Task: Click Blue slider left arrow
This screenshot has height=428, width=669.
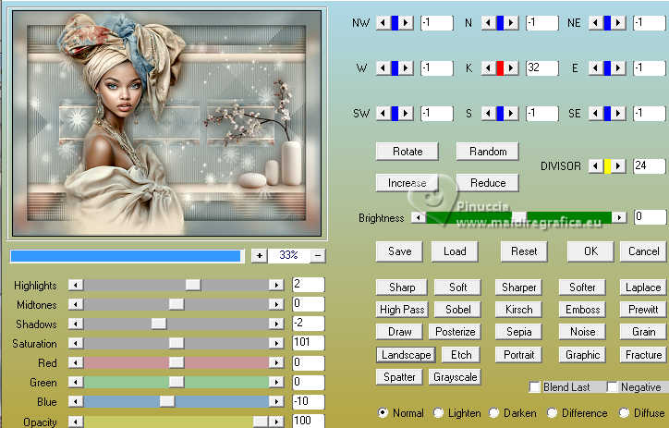Action: pos(76,401)
